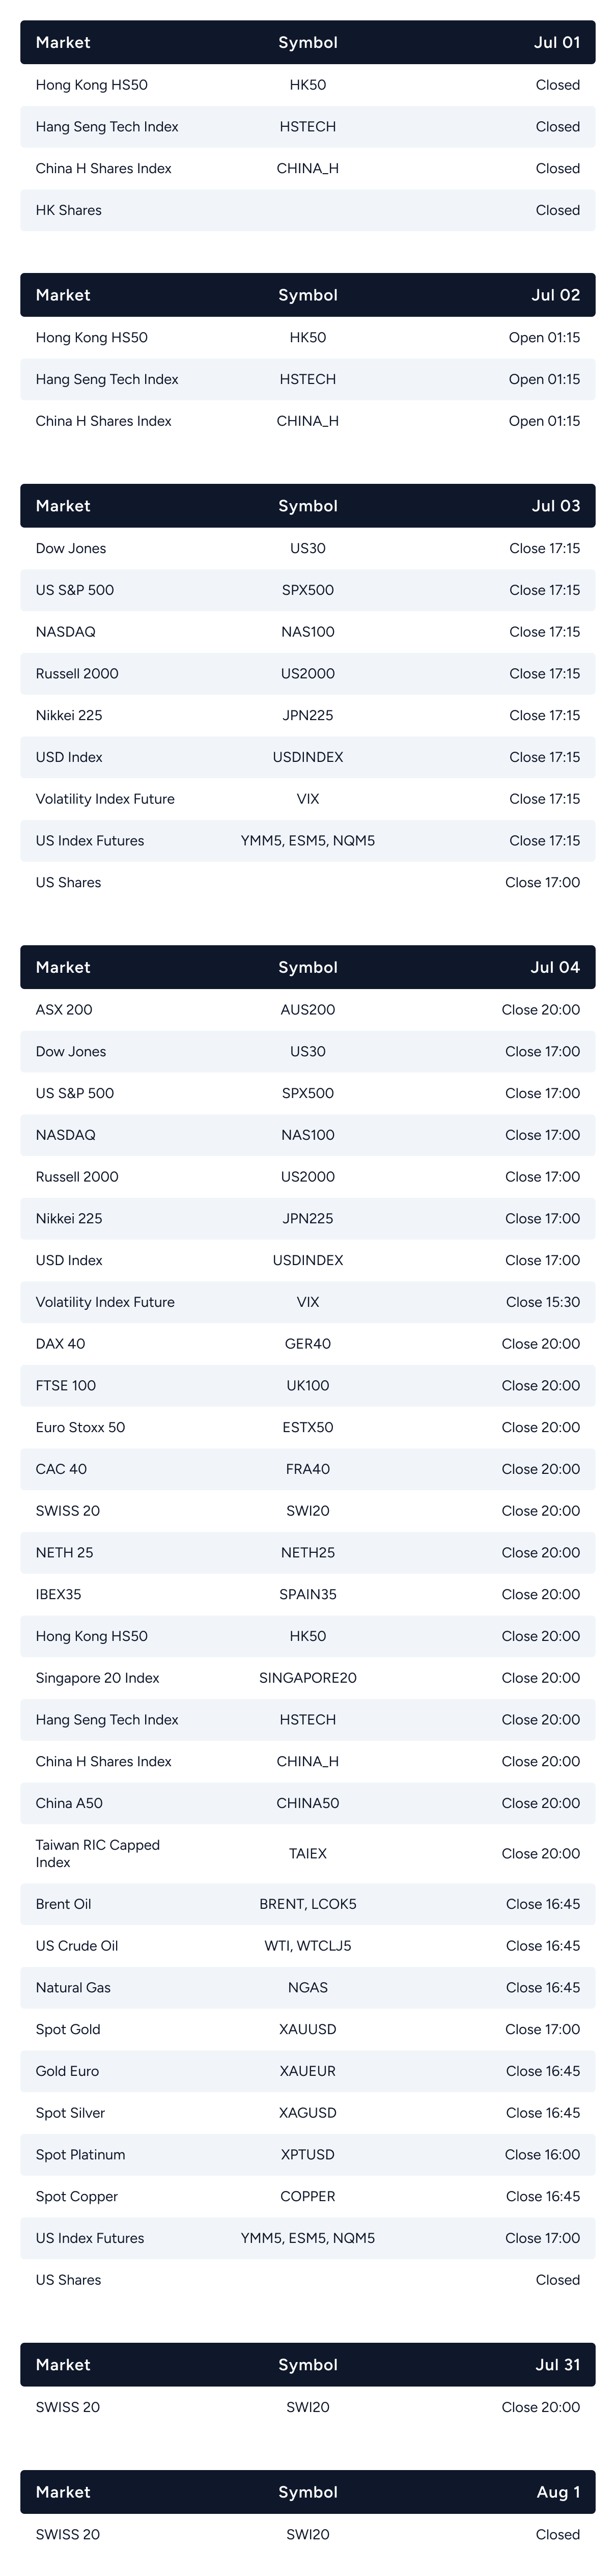Click the Jul 01 column header
The width and height of the screenshot is (616, 2576).
pyautogui.click(x=556, y=42)
